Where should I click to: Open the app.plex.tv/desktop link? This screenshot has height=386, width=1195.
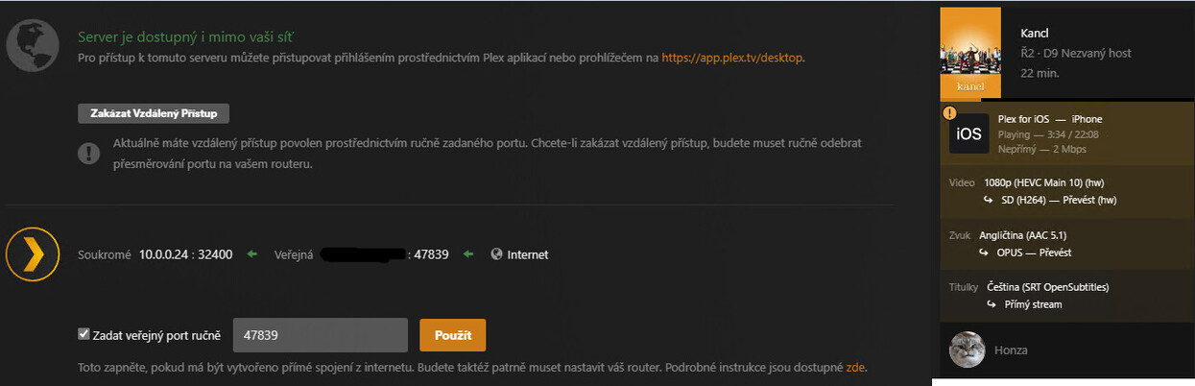tap(732, 58)
